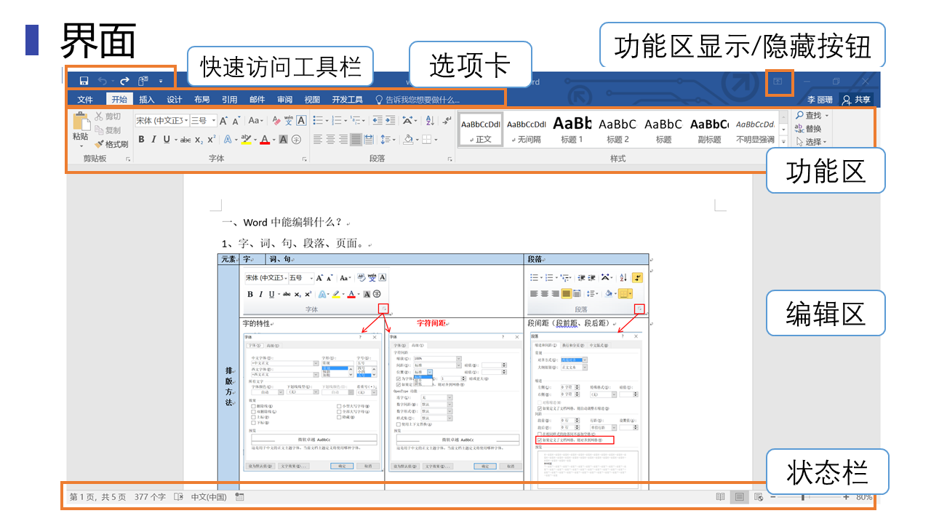Switch to the 视图 tab
931x524 pixels.
(x=312, y=100)
